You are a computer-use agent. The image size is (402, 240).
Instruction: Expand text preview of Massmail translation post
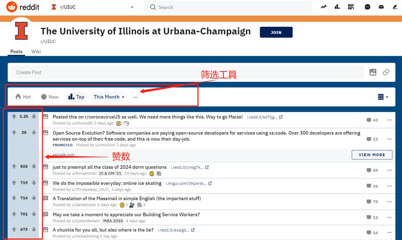(46, 198)
